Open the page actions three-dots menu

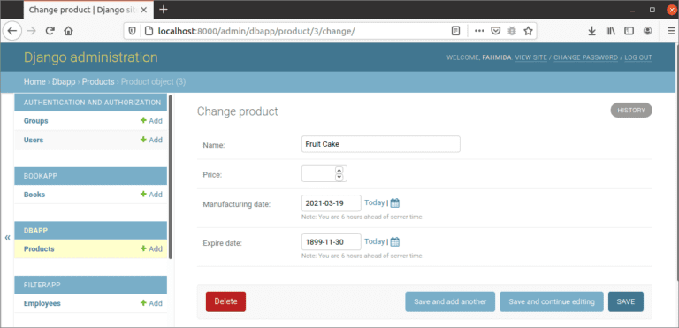479,31
